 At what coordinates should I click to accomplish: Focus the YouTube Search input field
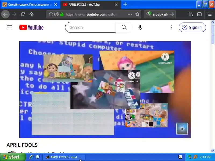[91, 27]
